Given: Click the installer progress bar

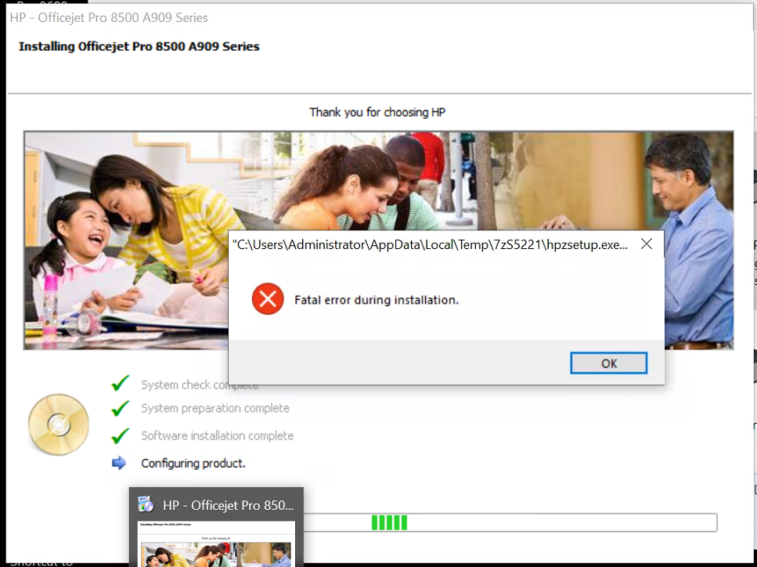Looking at the screenshot, I should click(510, 522).
